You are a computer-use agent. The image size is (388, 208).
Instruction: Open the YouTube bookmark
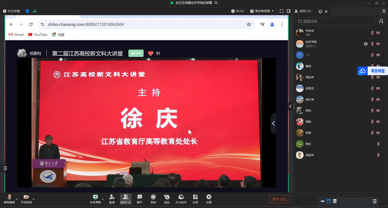pos(37,35)
